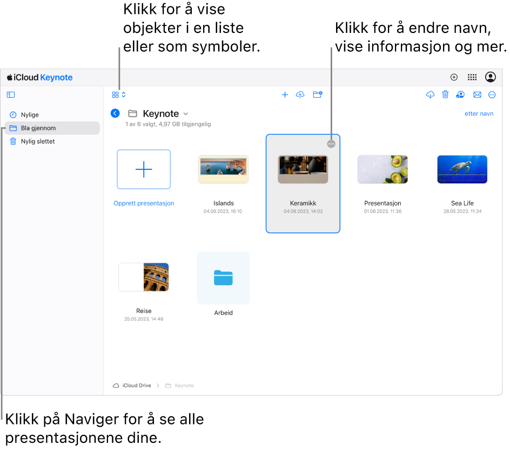
Task: Open the collaborate/share people icon
Action: pyautogui.click(x=460, y=94)
